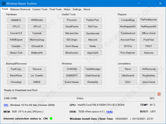Start the Furmark stress tool
The width and height of the screenshot is (166, 124).
(37, 33)
